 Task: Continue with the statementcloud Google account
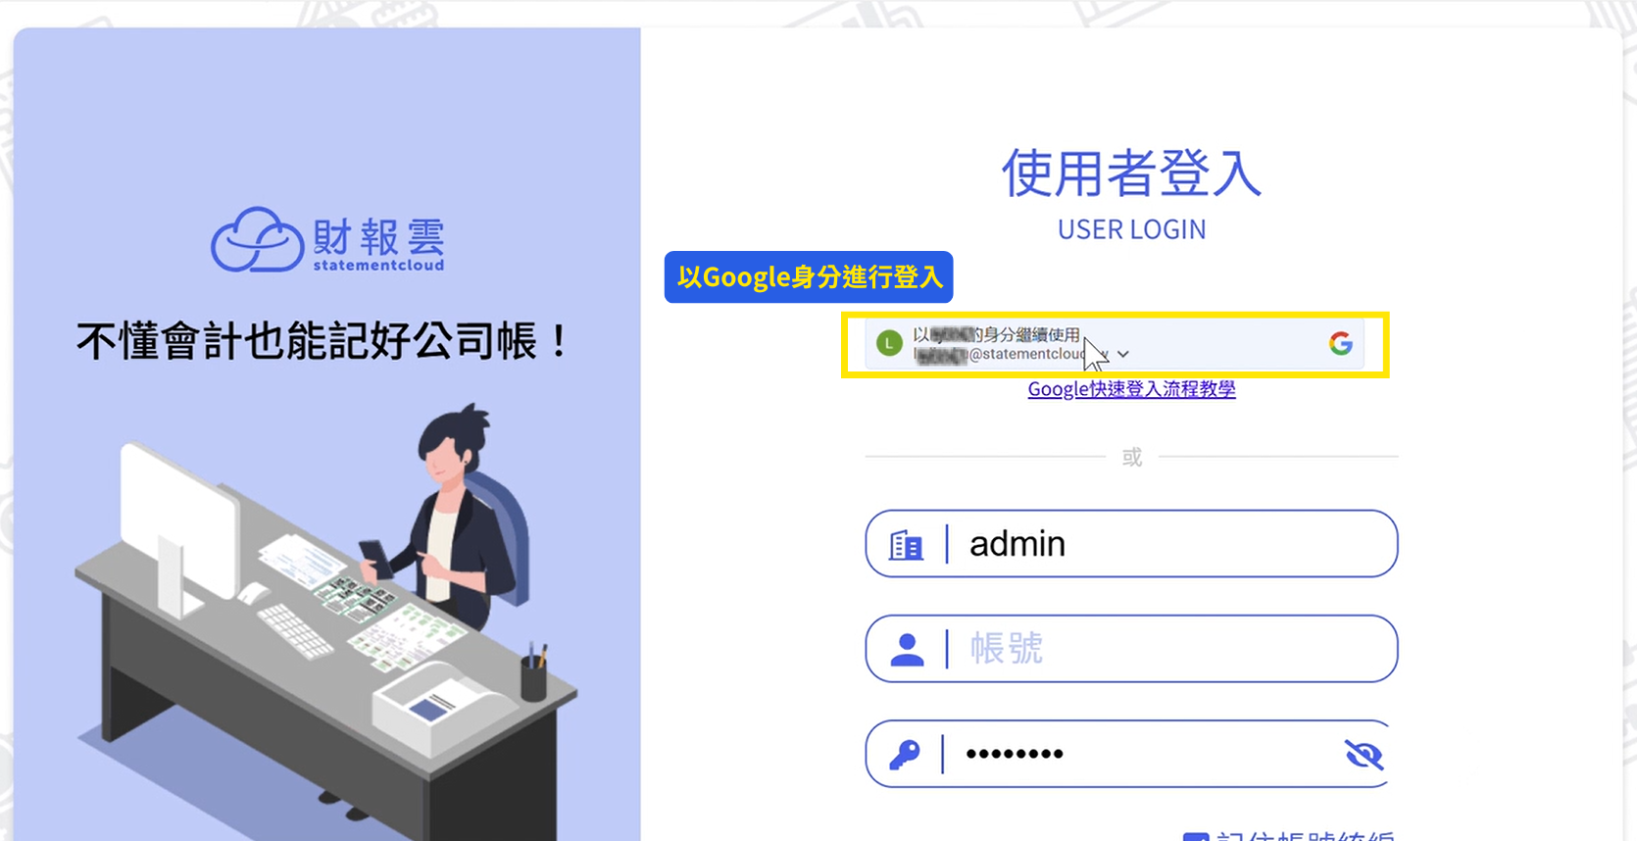[x=1114, y=344]
